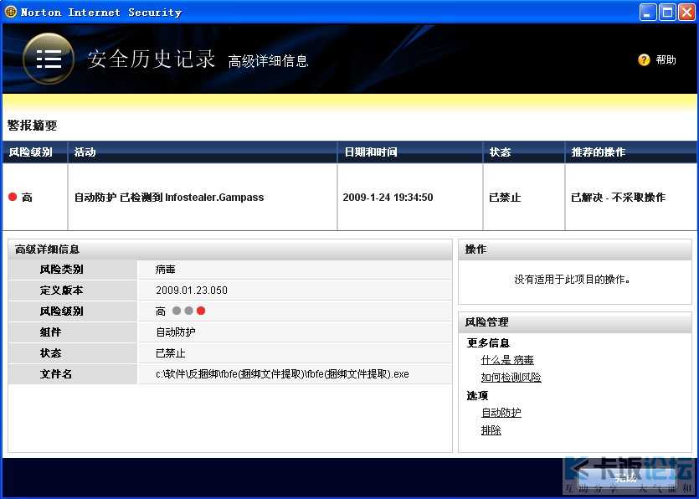Click the 推荐的操作 column header
Screen dimensions: 699x499
click(x=631, y=152)
